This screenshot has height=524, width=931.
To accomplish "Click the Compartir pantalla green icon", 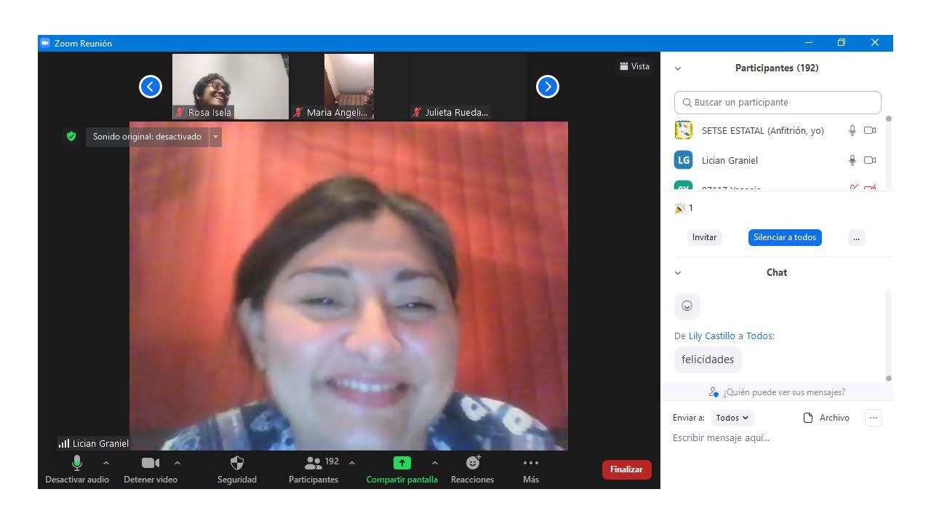I will pos(401,463).
